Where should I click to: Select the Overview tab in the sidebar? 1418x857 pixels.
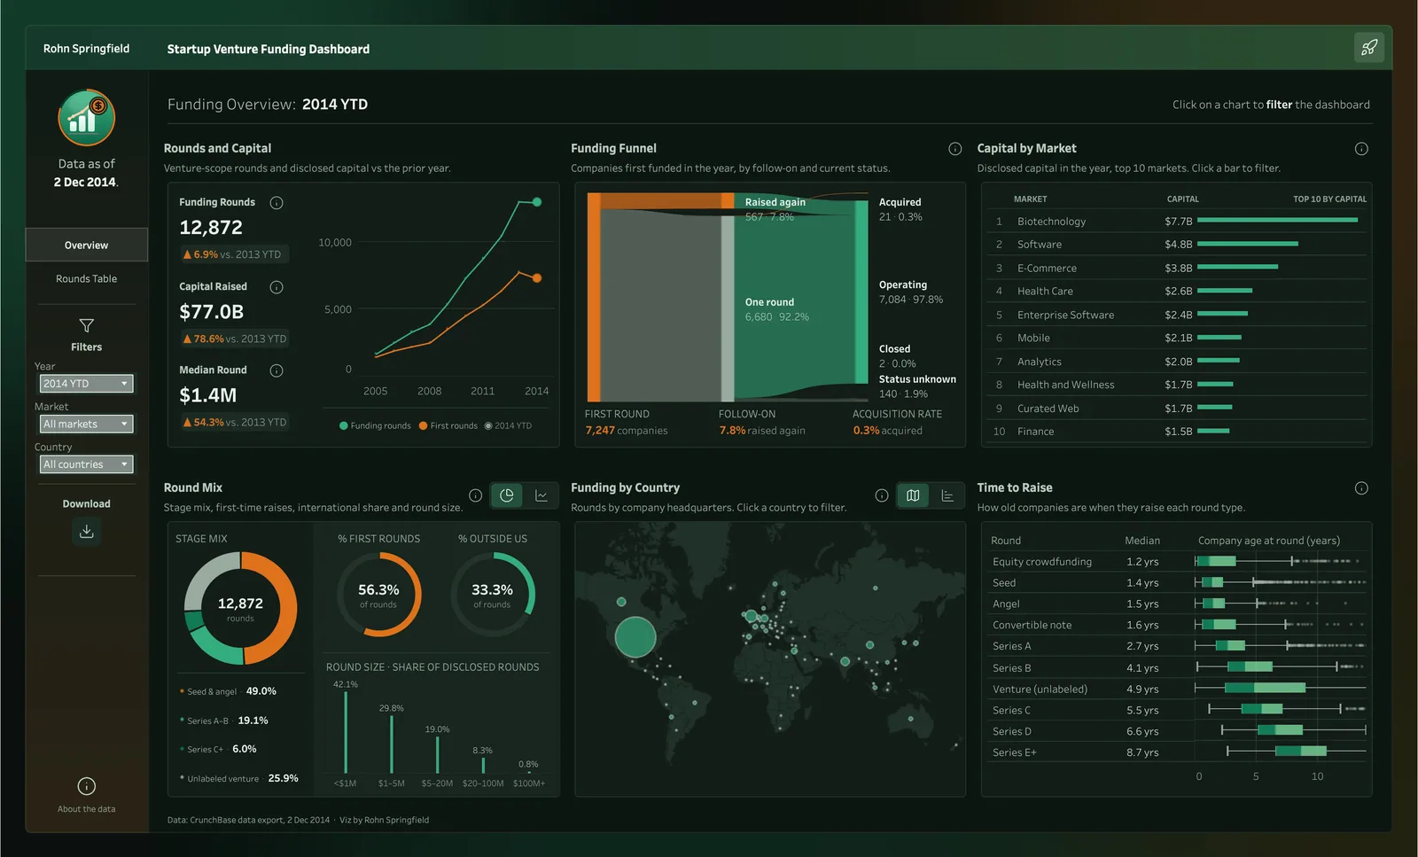coord(86,245)
